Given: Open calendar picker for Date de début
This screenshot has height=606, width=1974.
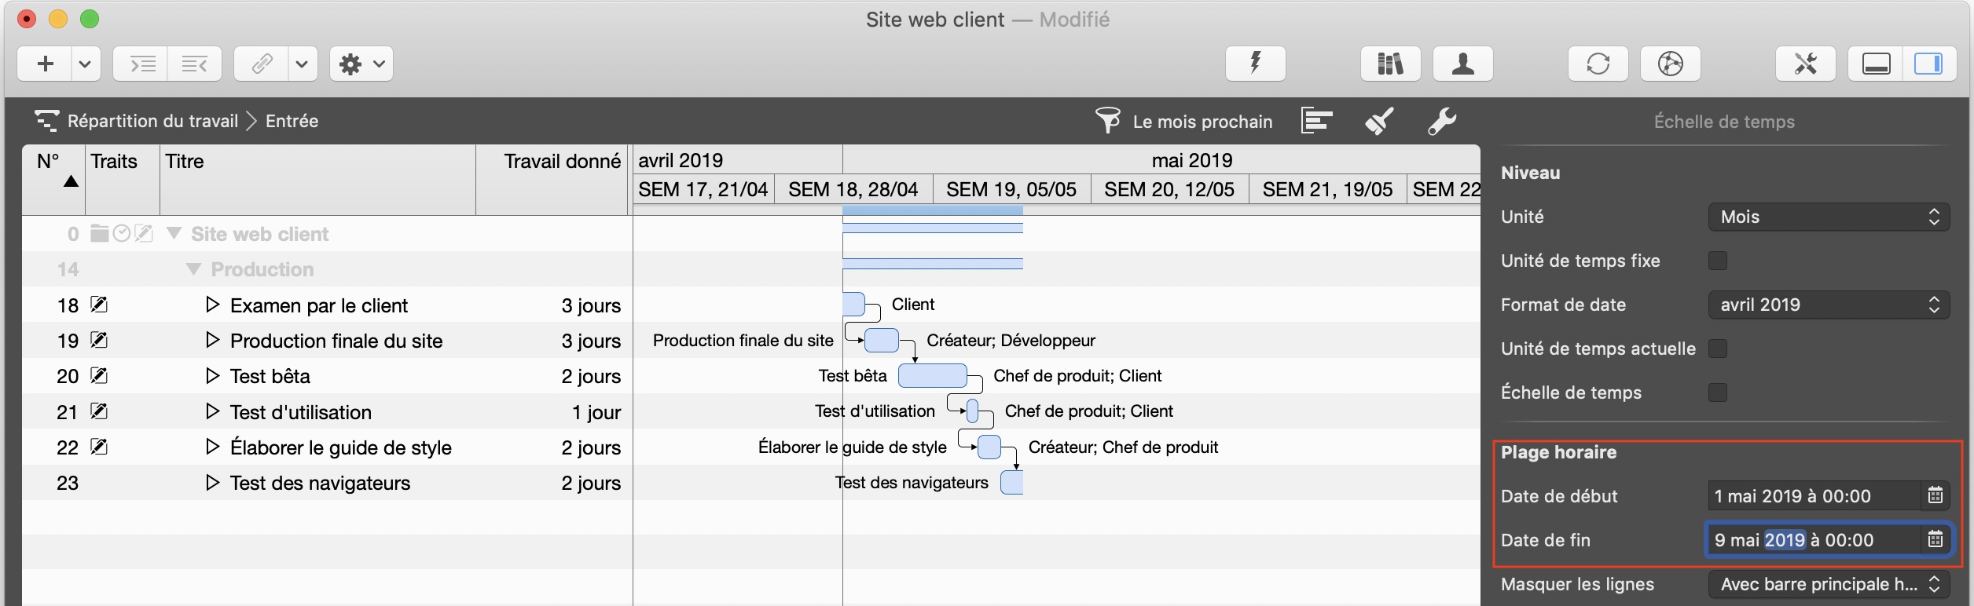Looking at the screenshot, I should [1935, 496].
